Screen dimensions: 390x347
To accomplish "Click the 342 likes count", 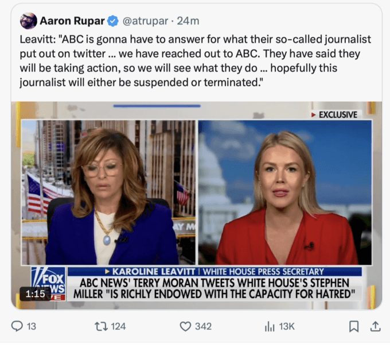I will tap(203, 326).
